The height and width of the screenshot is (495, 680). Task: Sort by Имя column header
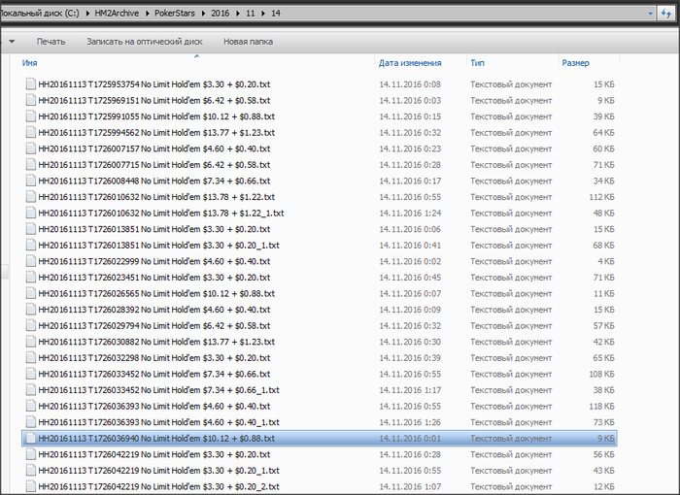coord(29,63)
